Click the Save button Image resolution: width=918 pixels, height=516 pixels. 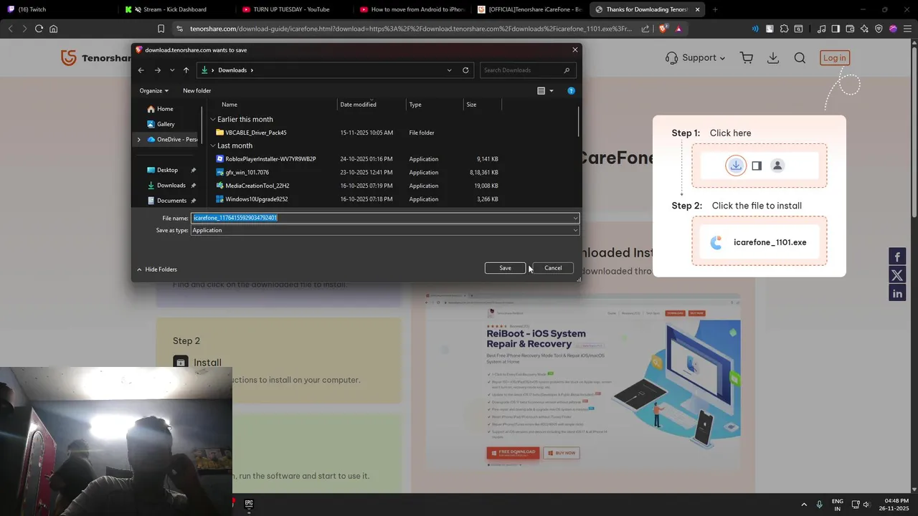[505, 268]
